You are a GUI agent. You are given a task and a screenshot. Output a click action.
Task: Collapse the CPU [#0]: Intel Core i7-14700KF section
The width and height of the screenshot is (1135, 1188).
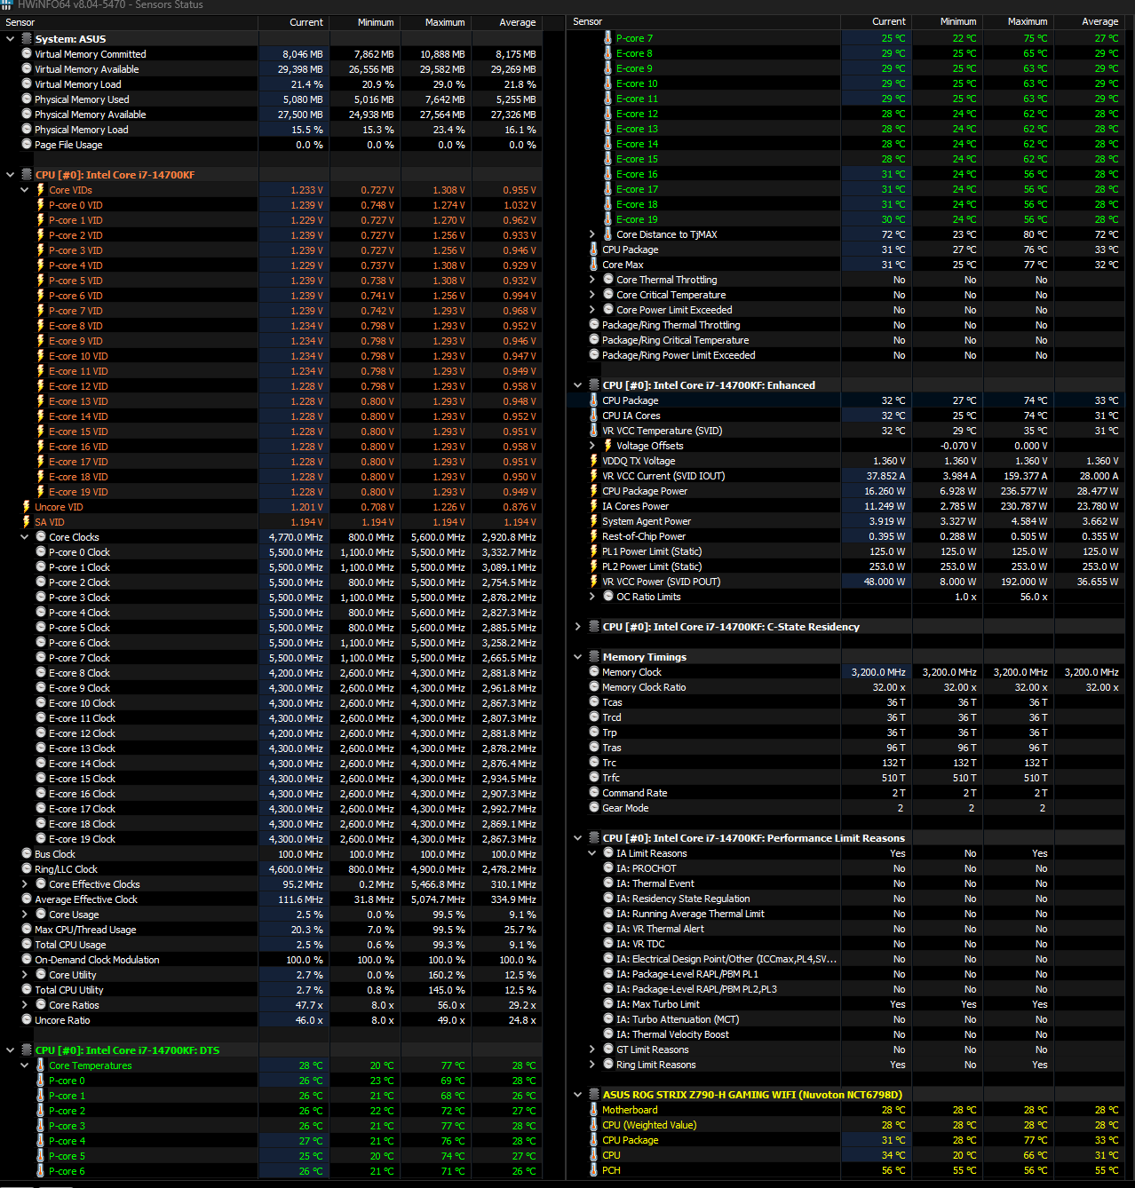coord(11,175)
